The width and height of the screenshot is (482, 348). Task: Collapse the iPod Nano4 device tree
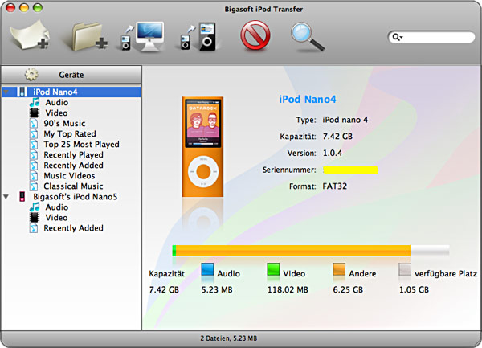click(6, 92)
